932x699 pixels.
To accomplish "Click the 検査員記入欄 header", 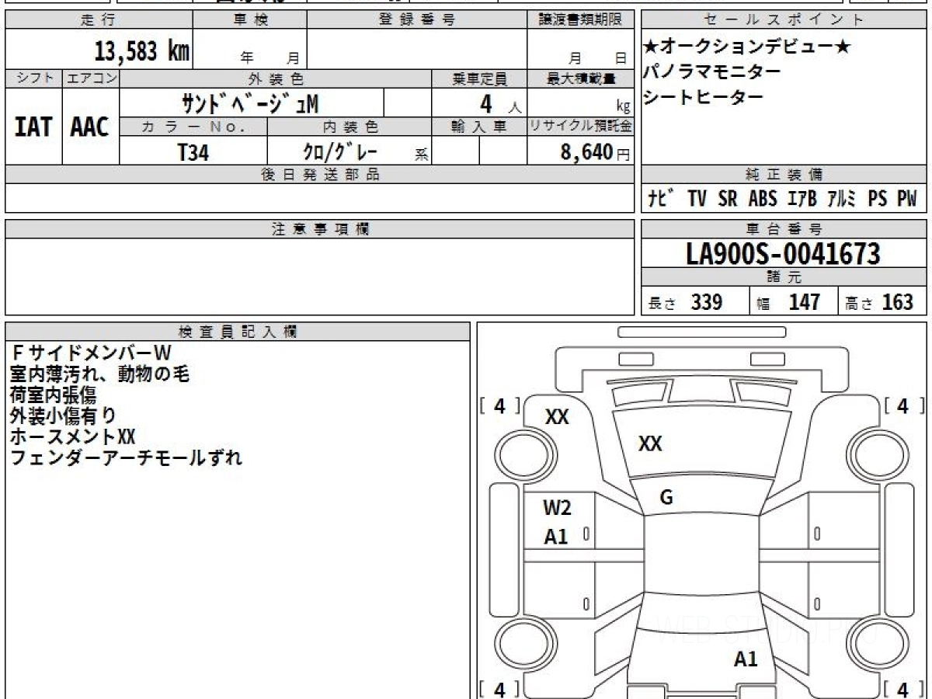I will coord(238,332).
